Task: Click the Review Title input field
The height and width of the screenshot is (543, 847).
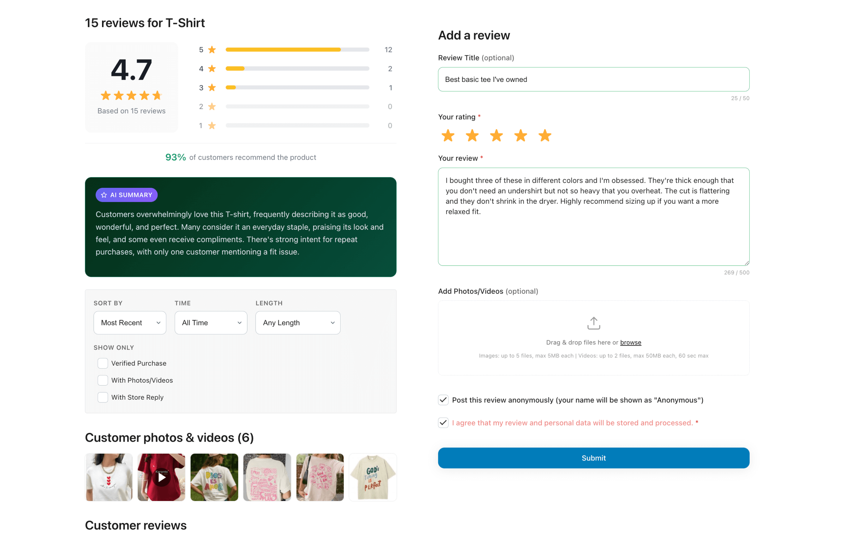Action: [593, 79]
